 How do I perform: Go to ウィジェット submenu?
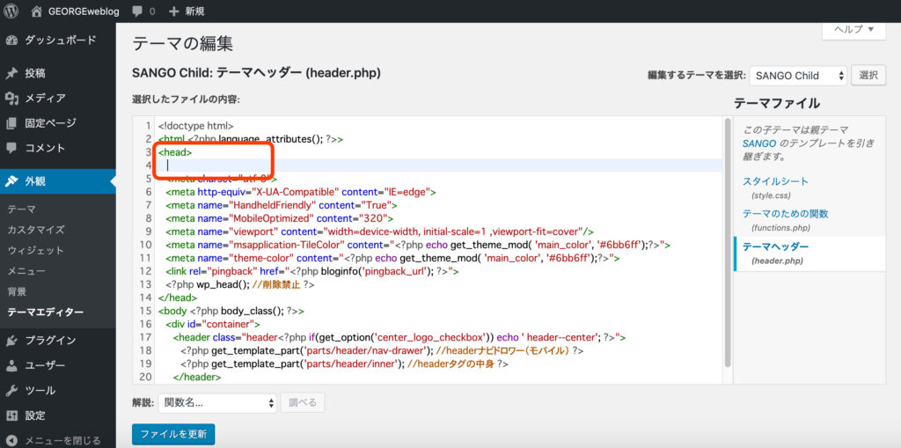35,251
